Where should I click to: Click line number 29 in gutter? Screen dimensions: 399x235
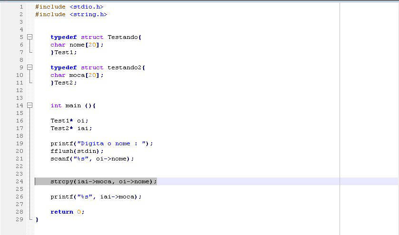click(x=19, y=219)
